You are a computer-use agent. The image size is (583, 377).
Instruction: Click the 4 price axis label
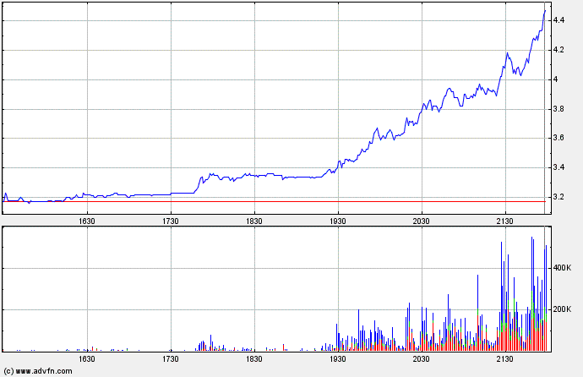coord(556,80)
